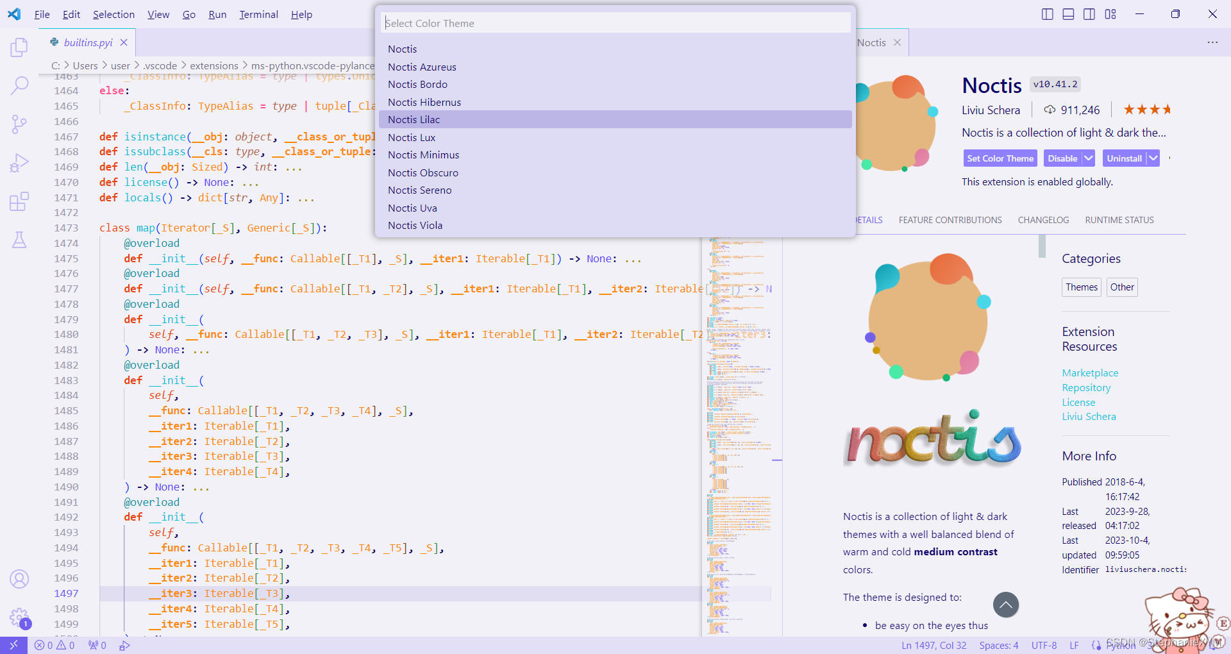Viewport: 1231px width, 654px height.
Task: Close the builtins.pyi tab
Action: point(124,42)
